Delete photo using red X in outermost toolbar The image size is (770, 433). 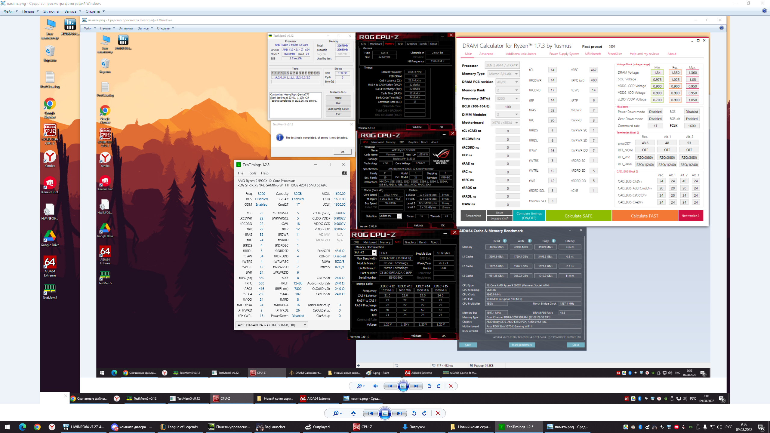[x=438, y=413]
